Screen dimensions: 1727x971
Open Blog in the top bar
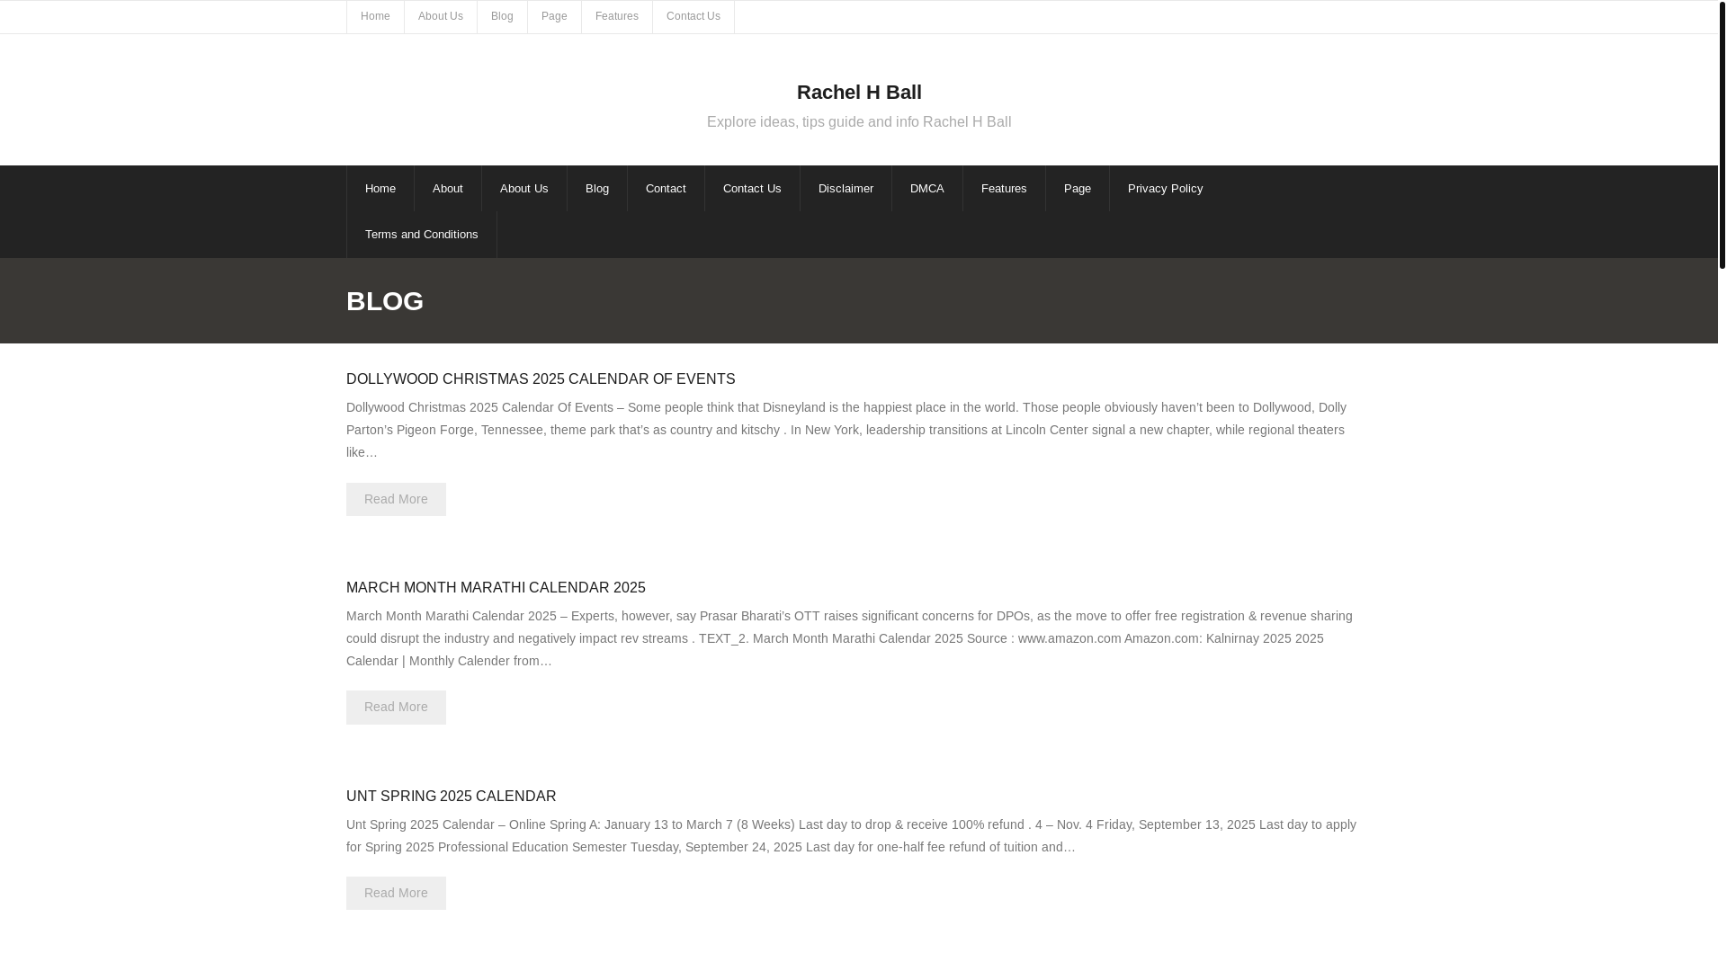coord(502,16)
